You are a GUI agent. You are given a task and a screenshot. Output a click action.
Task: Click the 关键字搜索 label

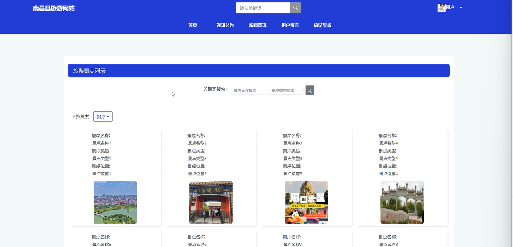pyautogui.click(x=215, y=89)
